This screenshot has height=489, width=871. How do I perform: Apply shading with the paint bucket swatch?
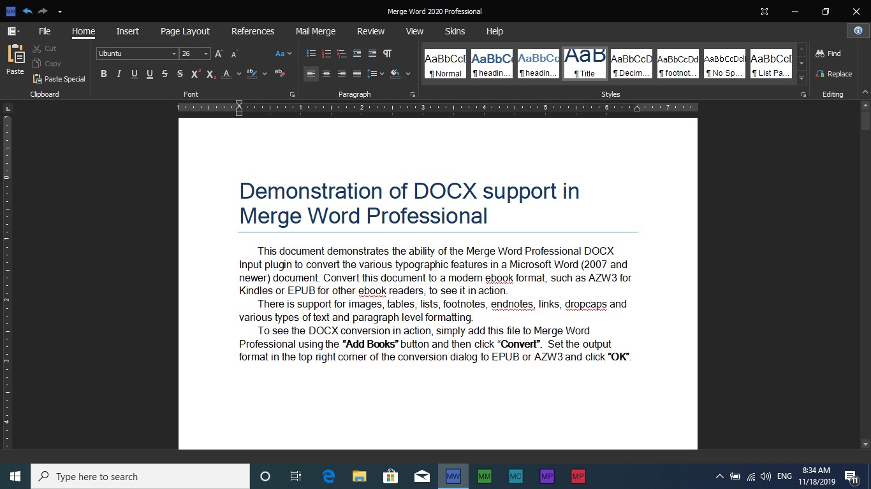point(396,74)
